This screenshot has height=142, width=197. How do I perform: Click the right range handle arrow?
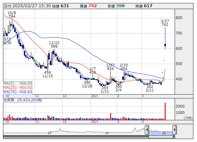pos(175,130)
